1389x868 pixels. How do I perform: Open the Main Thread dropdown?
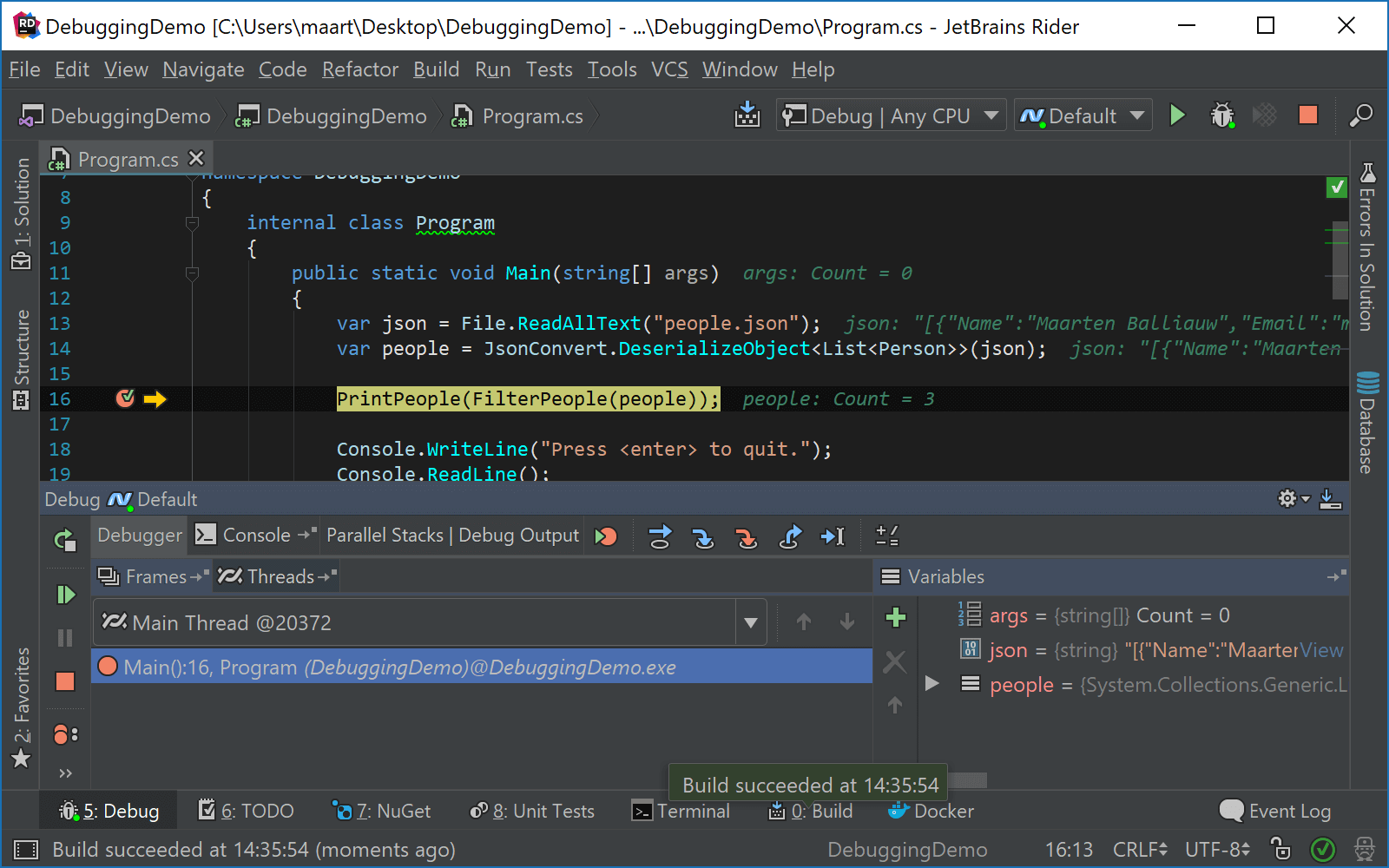750,621
